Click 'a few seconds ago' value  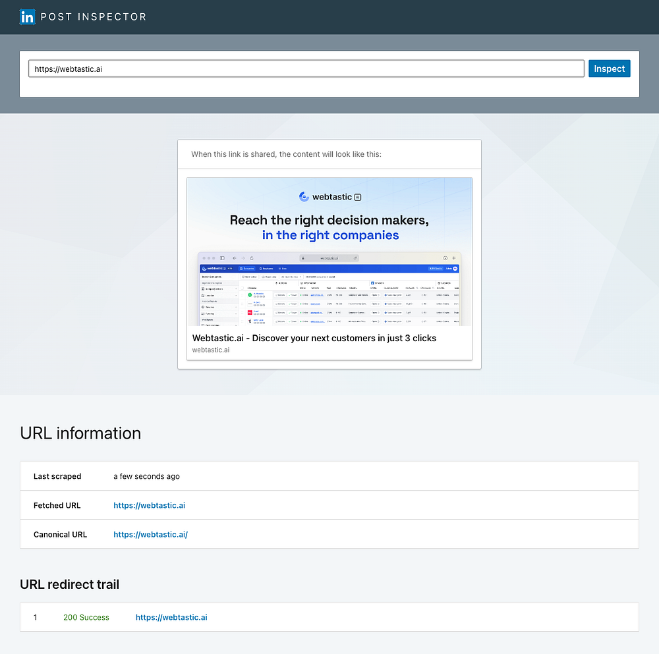coord(147,476)
